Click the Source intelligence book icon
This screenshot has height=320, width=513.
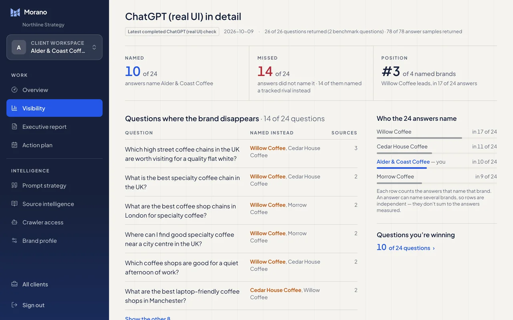click(14, 204)
